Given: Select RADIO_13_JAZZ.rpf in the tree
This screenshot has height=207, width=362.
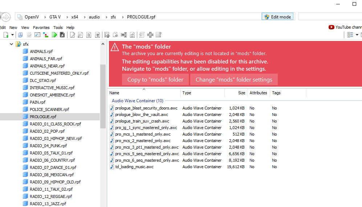Looking at the screenshot, I should 48,204.
